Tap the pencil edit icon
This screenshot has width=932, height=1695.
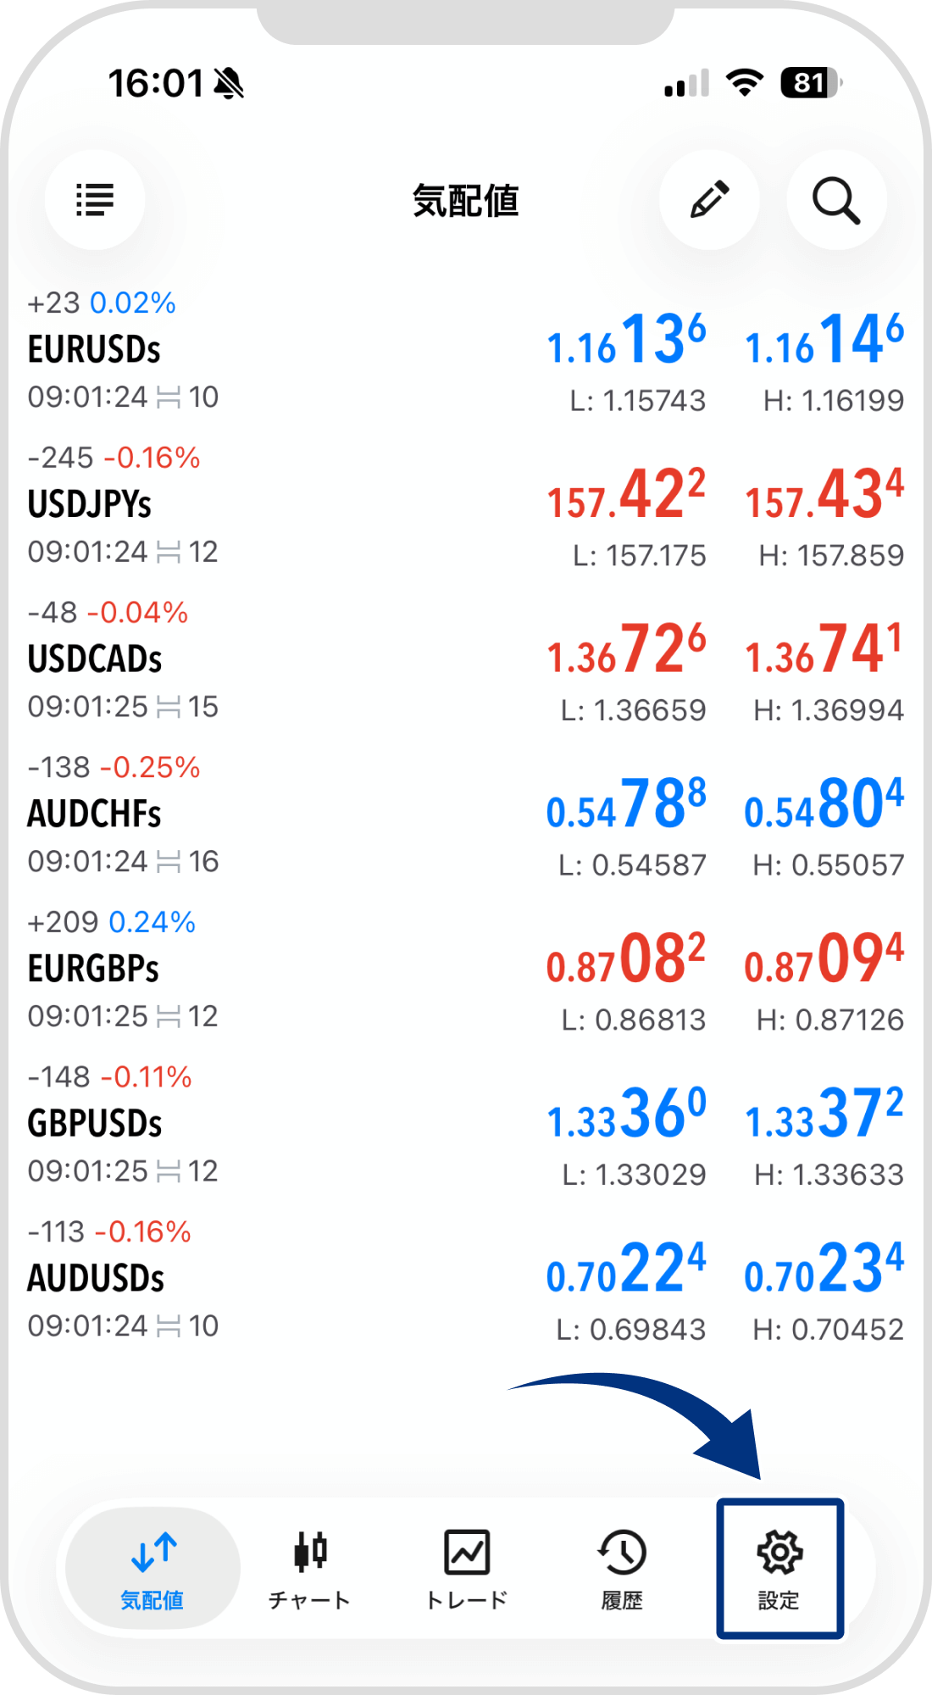coord(709,200)
